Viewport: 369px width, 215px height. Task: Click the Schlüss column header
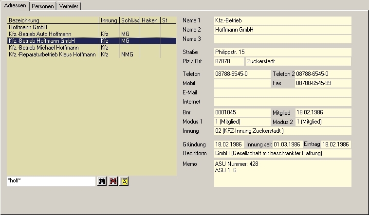pyautogui.click(x=130, y=20)
